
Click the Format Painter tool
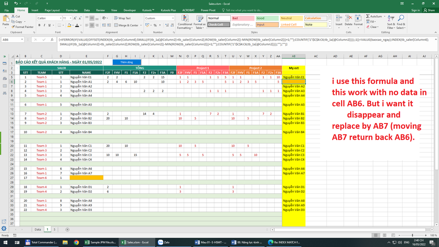(x=23, y=27)
